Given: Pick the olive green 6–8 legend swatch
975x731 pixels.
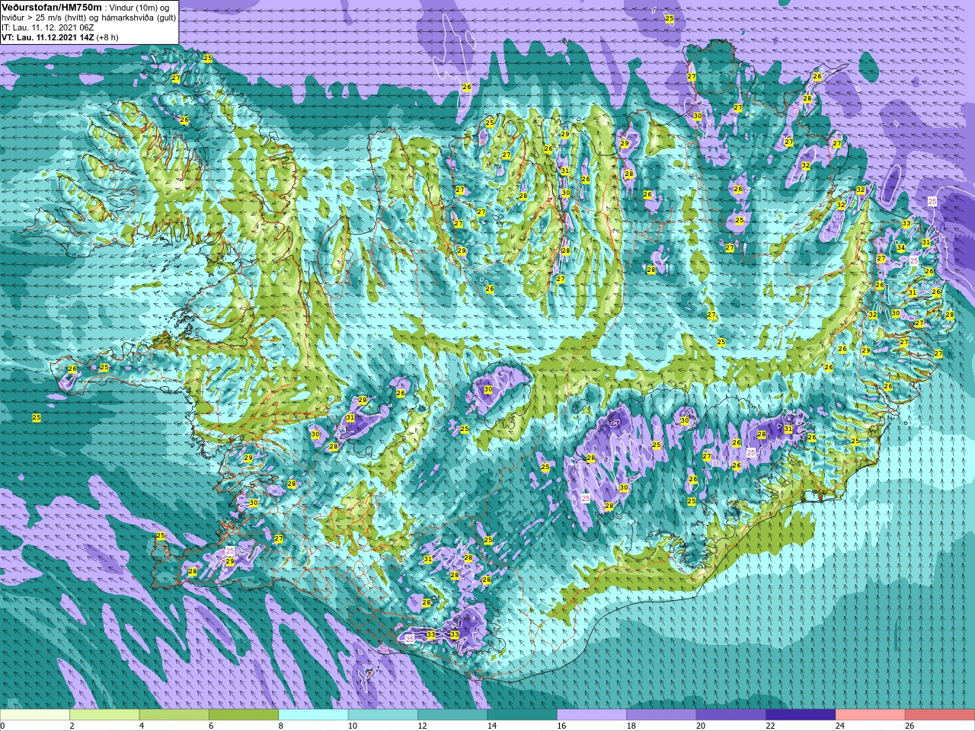Looking at the screenshot, I should click(x=244, y=715).
